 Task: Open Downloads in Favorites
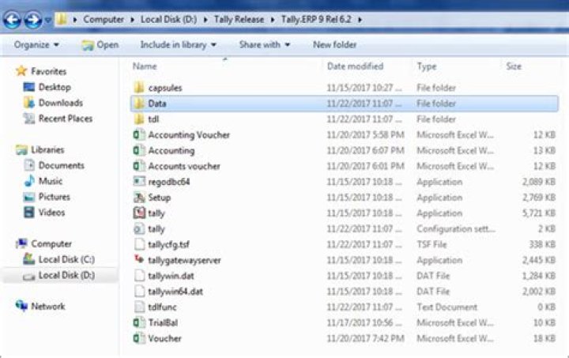pyautogui.click(x=61, y=103)
